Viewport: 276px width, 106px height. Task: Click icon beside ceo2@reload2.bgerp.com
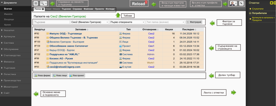[x=48, y=67]
